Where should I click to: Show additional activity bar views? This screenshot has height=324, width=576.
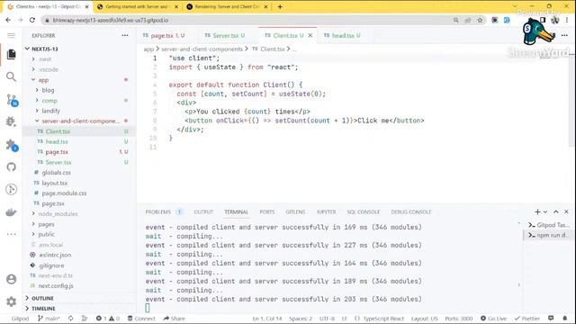(x=12, y=234)
